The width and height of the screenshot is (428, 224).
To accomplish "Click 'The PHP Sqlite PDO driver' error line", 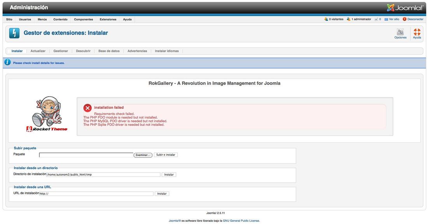I will [x=124, y=125].
